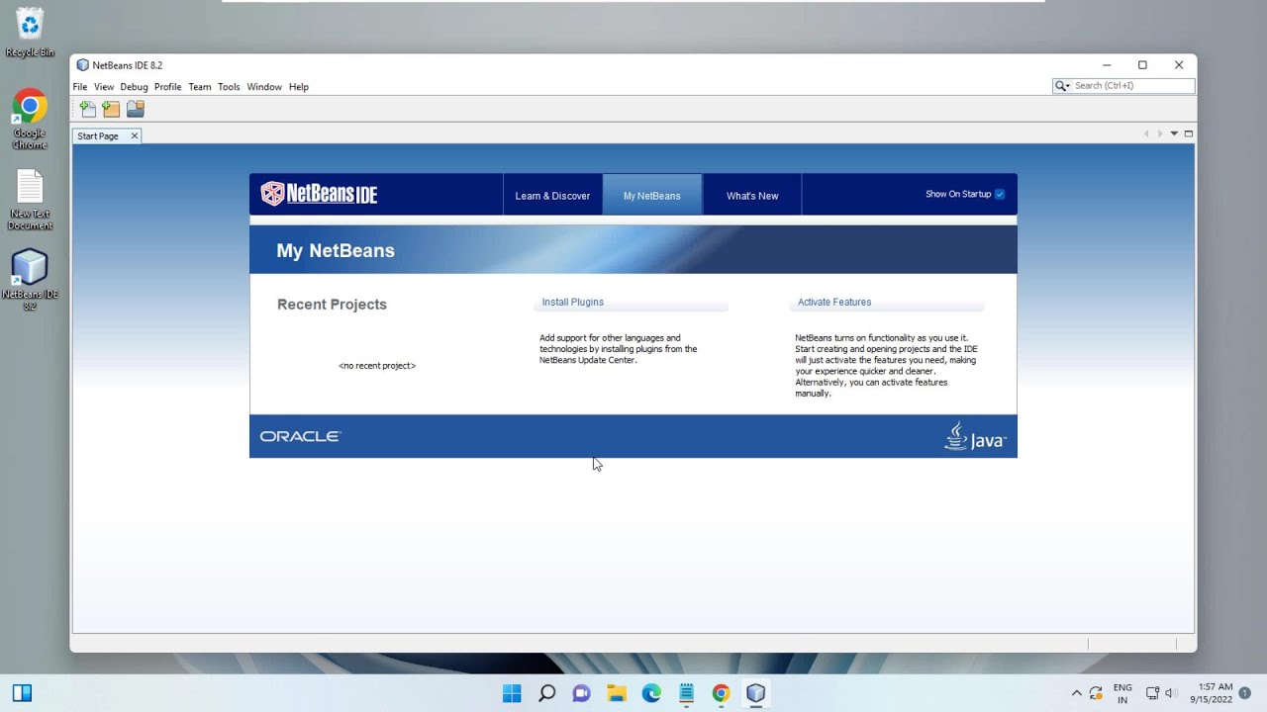
Task: Select the Start Page document tab
Action: 98,136
